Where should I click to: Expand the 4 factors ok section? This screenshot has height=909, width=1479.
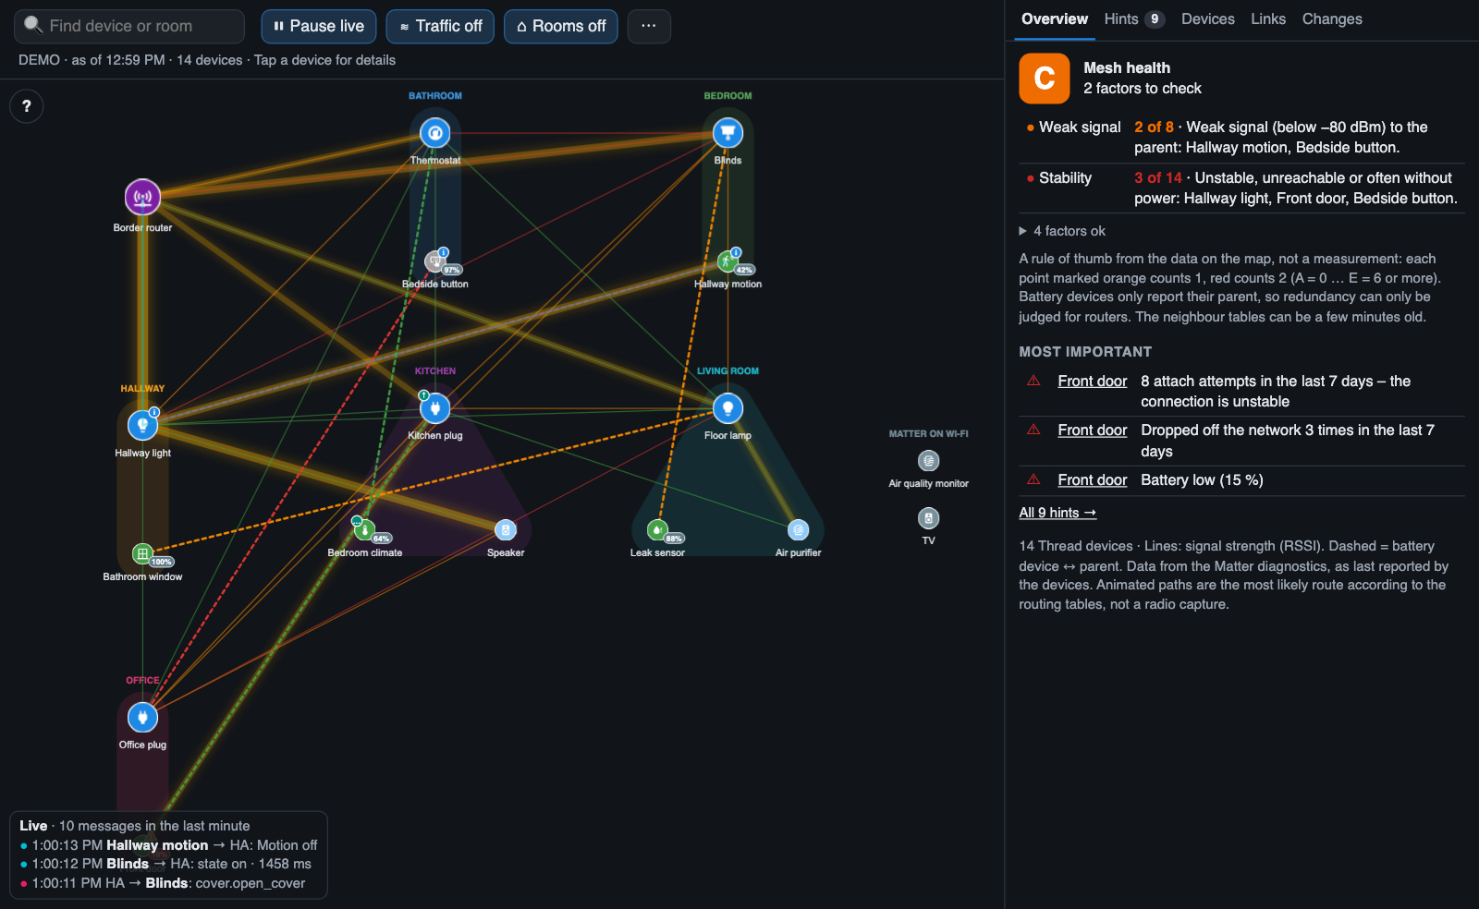pyautogui.click(x=1062, y=231)
